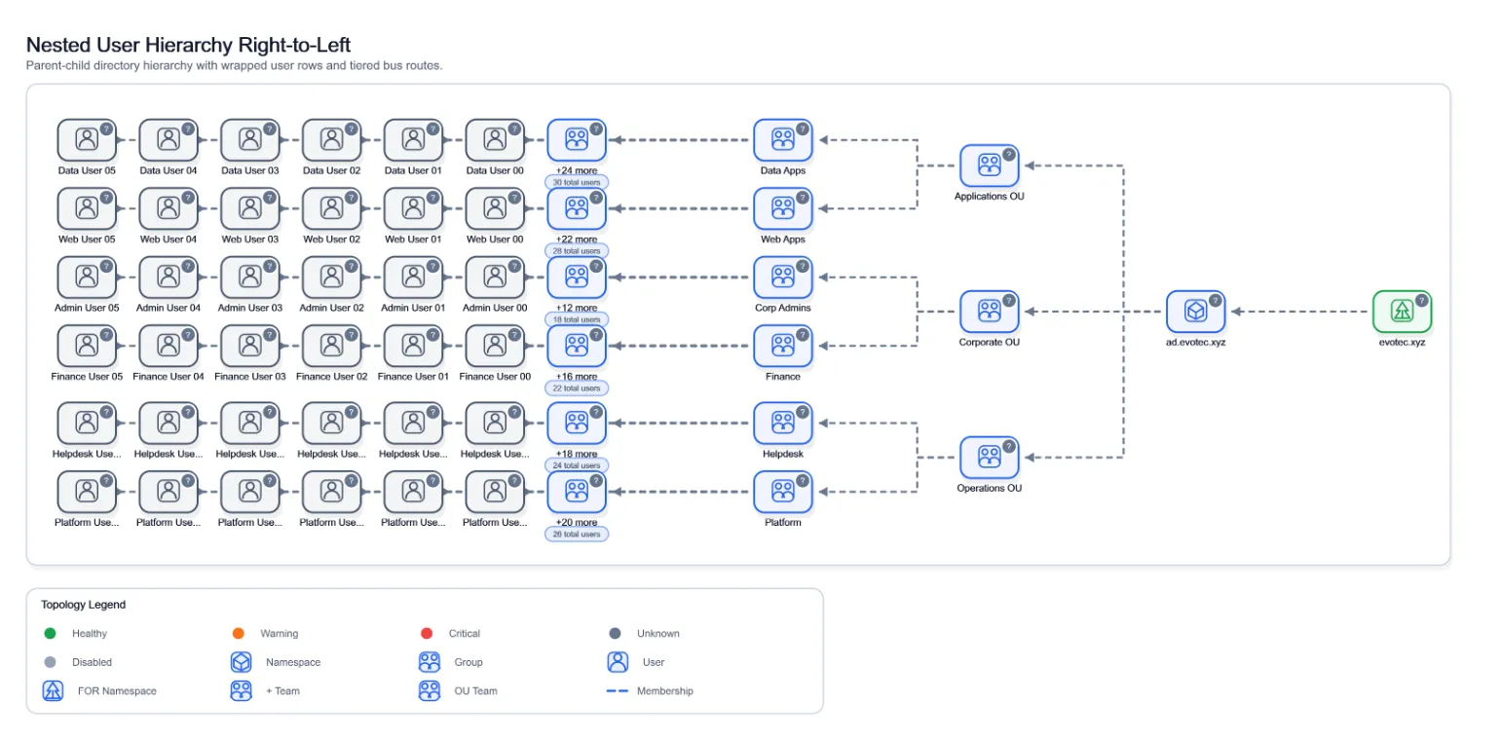Click the User legend icon
1500x740 pixels.
618,662
